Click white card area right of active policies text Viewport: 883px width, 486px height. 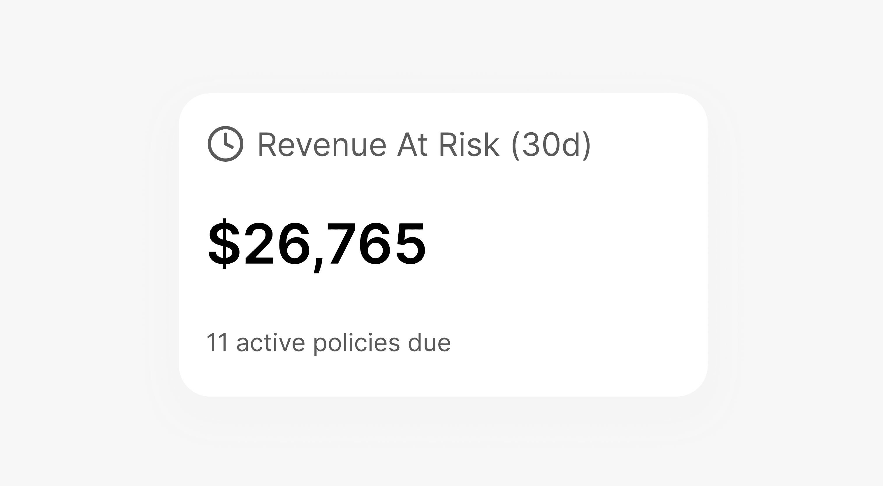coord(583,342)
